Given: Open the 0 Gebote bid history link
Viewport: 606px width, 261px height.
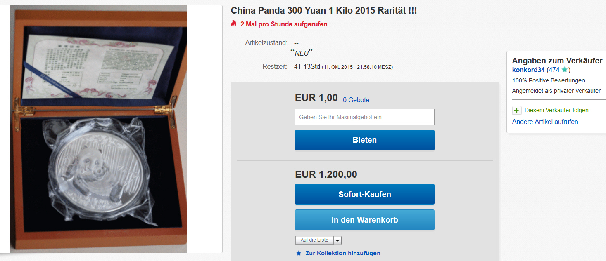Looking at the screenshot, I should click(x=356, y=100).
